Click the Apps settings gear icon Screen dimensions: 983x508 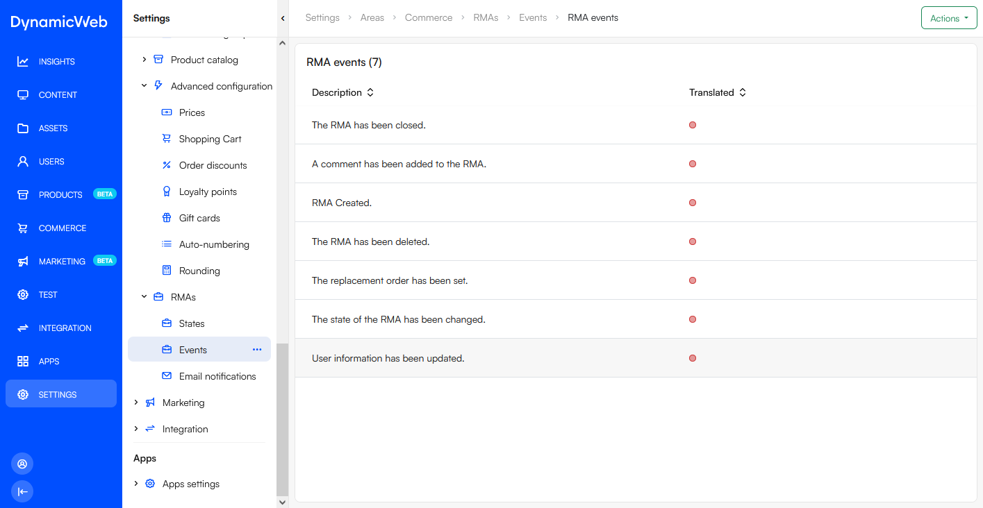pos(150,484)
